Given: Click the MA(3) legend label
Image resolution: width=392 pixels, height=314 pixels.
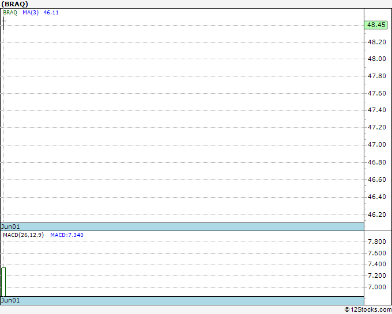Looking at the screenshot, I should pos(31,13).
